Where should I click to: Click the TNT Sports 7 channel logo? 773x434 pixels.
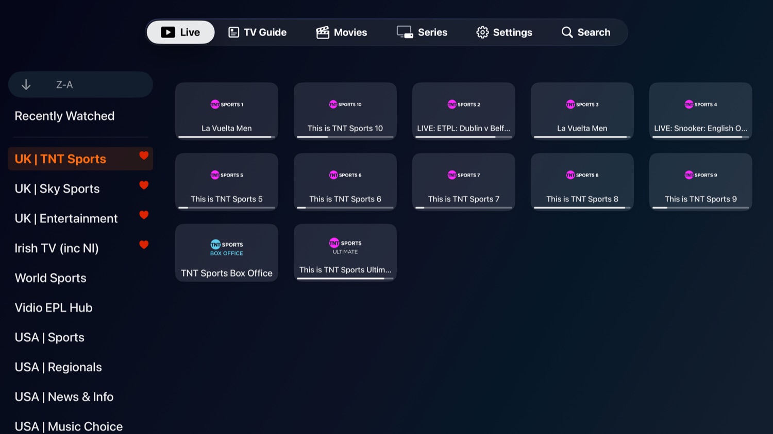click(464, 175)
